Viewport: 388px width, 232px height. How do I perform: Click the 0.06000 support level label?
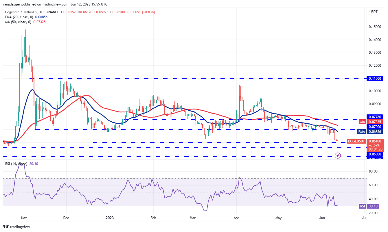[x=375, y=154]
